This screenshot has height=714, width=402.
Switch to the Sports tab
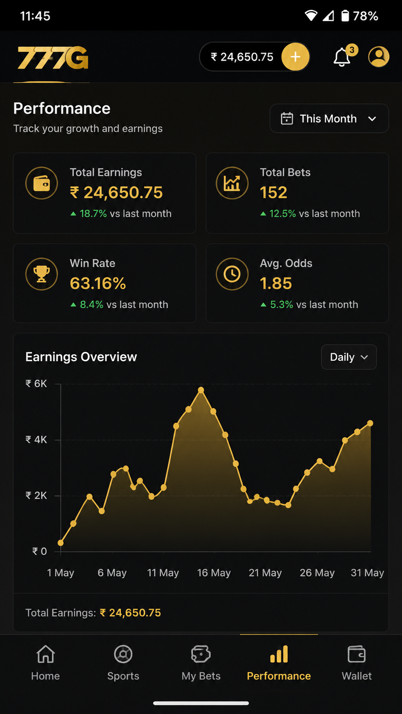click(x=123, y=663)
